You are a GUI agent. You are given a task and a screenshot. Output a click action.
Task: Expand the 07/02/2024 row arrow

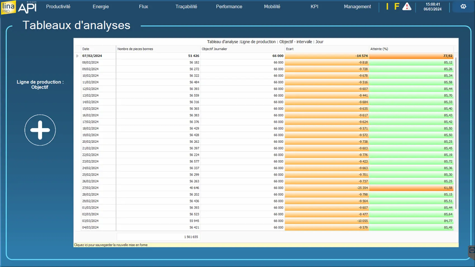(77, 56)
